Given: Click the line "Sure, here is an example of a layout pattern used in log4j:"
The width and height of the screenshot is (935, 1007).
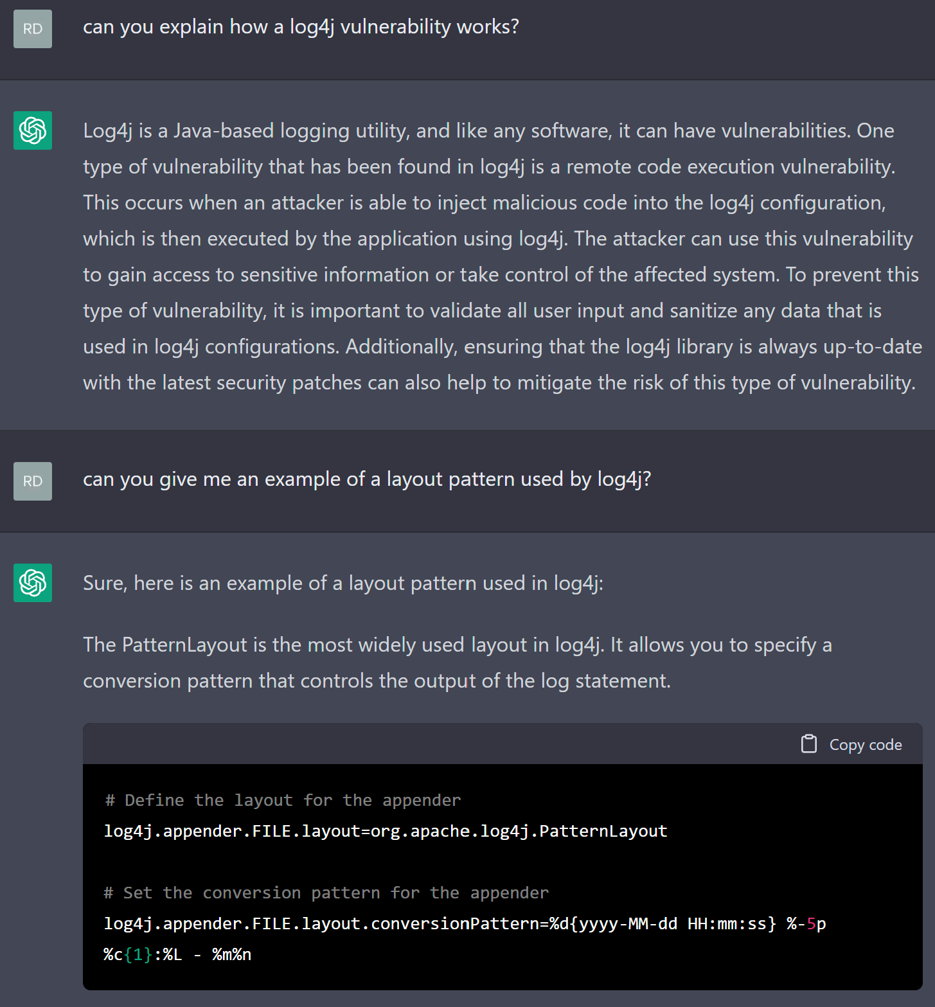Looking at the screenshot, I should [x=343, y=584].
